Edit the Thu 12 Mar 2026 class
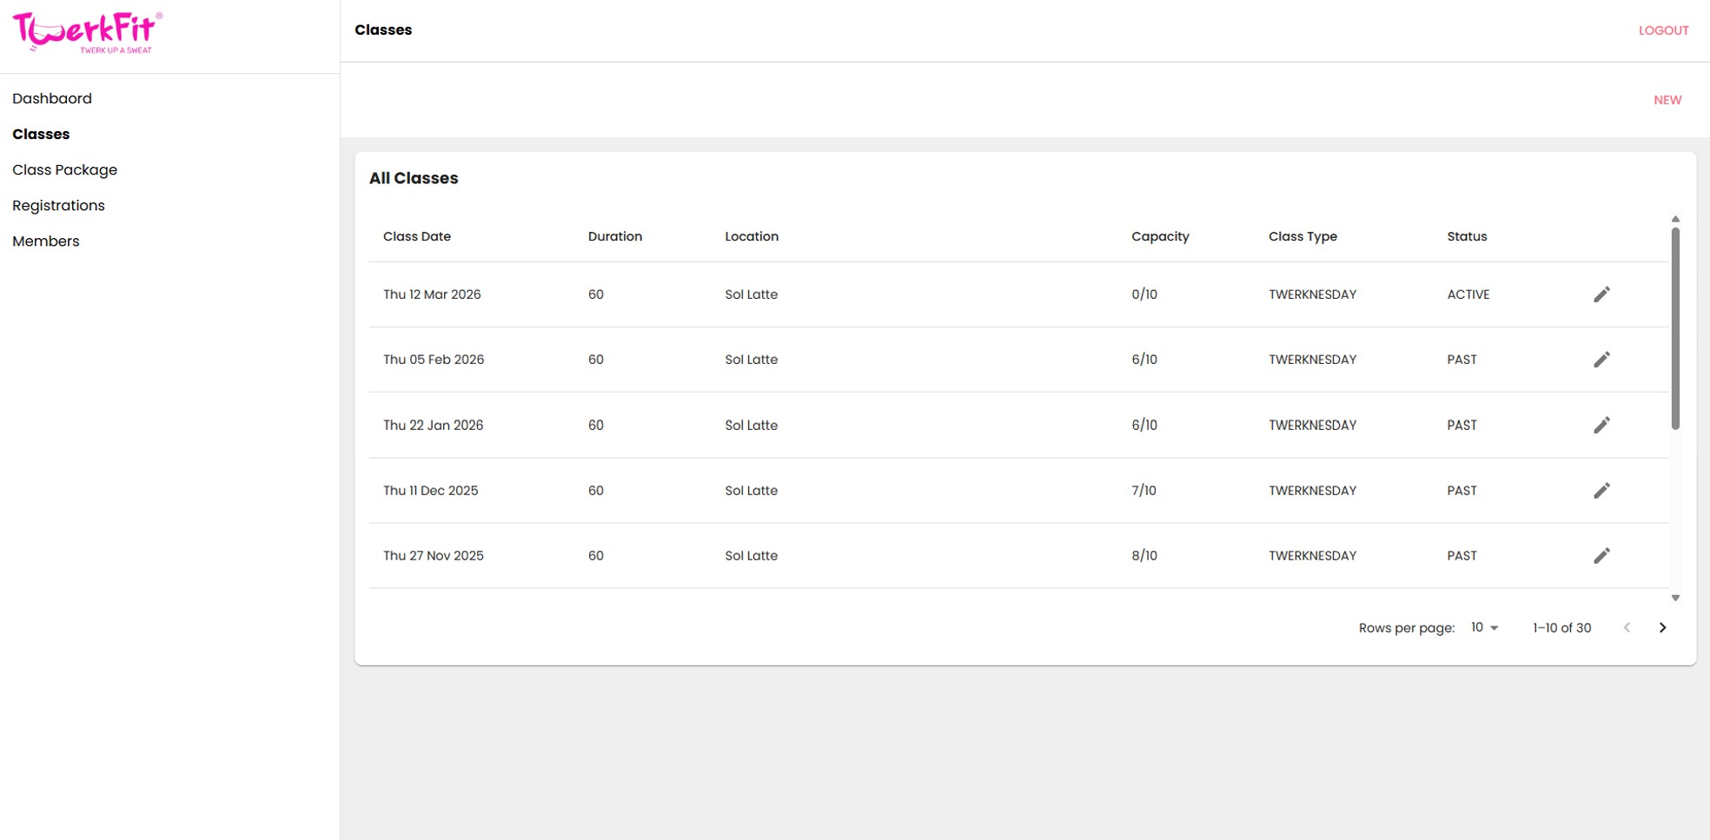Screen dimensions: 1710x840 (1602, 294)
